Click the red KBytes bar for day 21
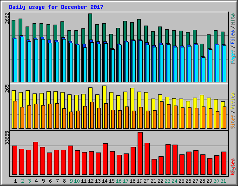 [x=154, y=167]
